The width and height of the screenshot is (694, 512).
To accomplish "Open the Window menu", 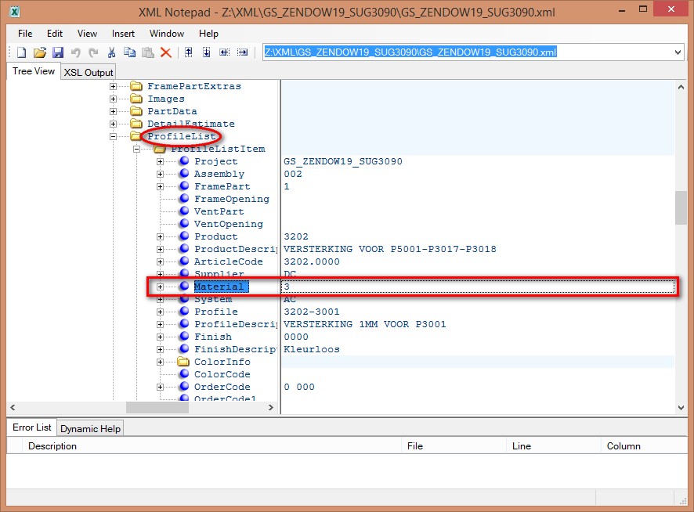I will click(167, 34).
